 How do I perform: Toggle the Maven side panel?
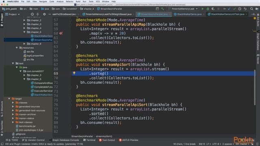tap(258, 59)
